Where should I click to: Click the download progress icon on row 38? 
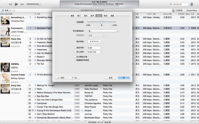[x=32, y=110]
